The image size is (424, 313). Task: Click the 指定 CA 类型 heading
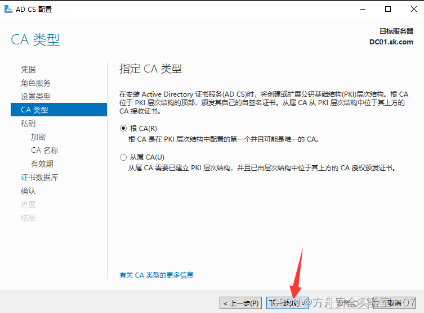[x=150, y=69]
